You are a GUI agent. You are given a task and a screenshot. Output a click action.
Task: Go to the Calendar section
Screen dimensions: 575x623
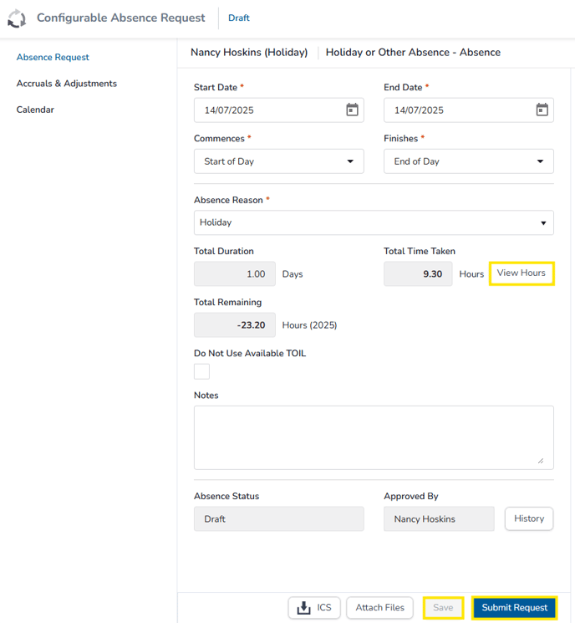coord(35,110)
